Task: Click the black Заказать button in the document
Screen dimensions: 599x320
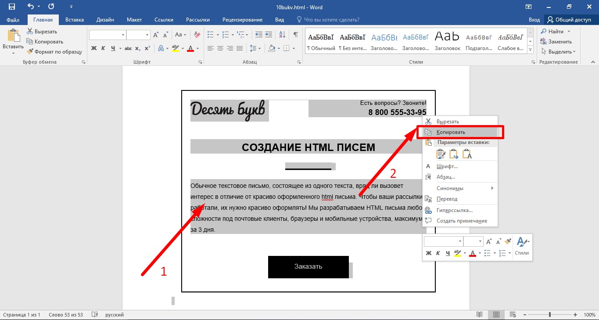Action: (x=308, y=267)
